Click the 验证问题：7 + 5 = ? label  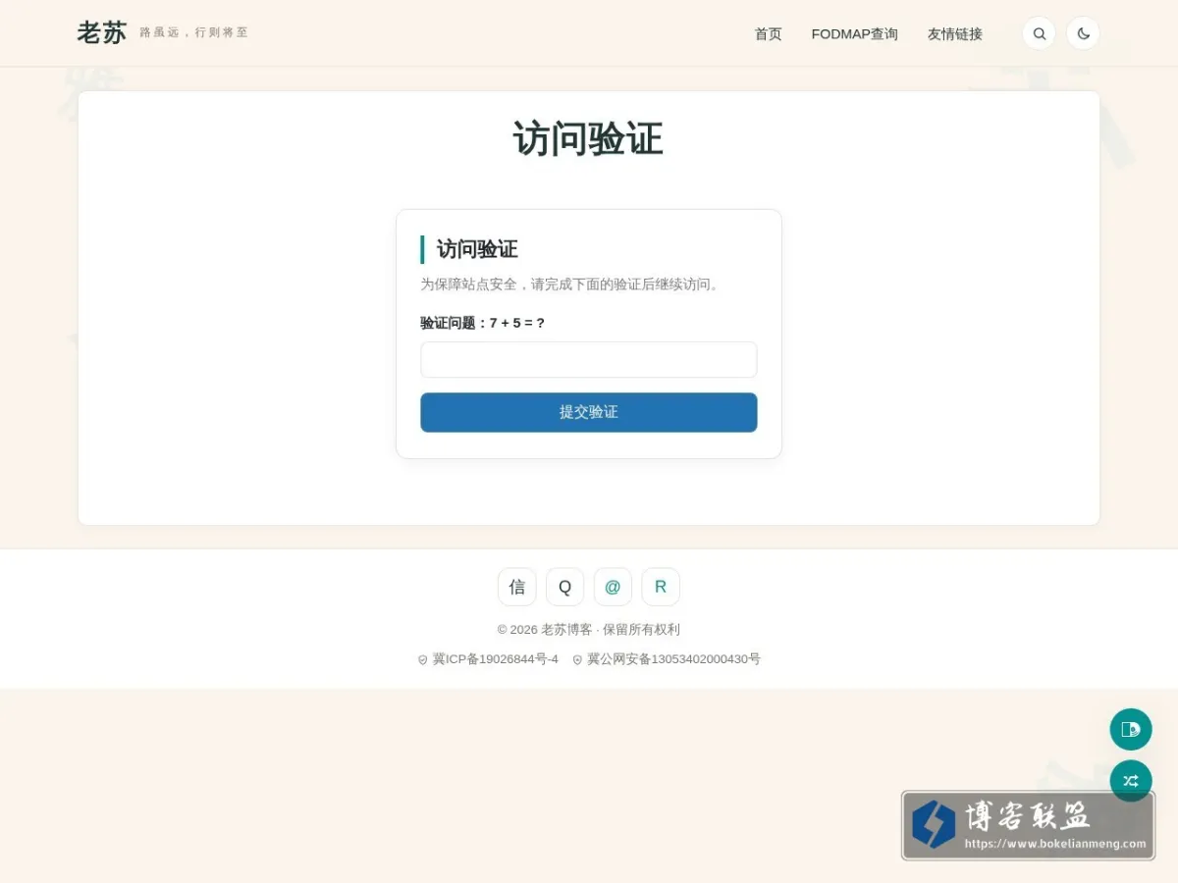(x=482, y=323)
